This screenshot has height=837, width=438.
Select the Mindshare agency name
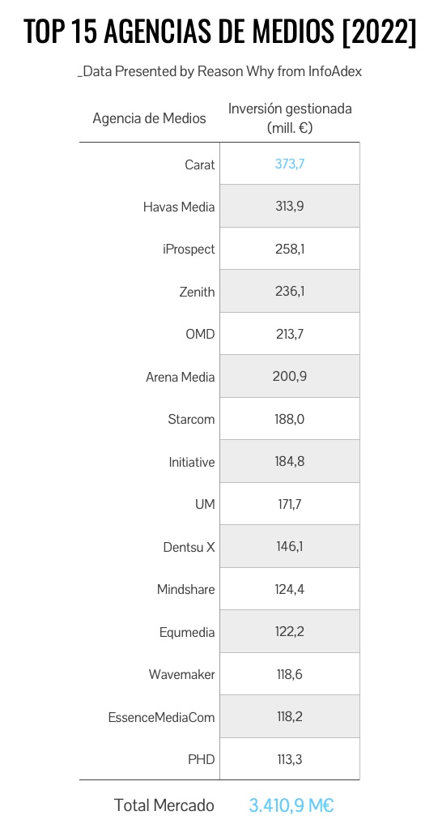pyautogui.click(x=186, y=589)
